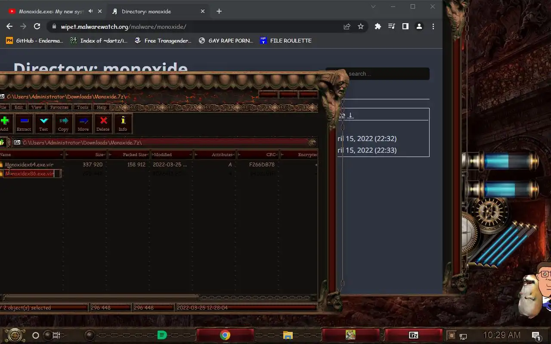The height and width of the screenshot is (344, 551).
Task: Open the Start button on taskbar
Action: click(x=15, y=335)
